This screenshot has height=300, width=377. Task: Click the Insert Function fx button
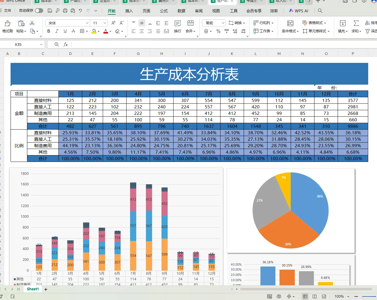[x=65, y=44]
